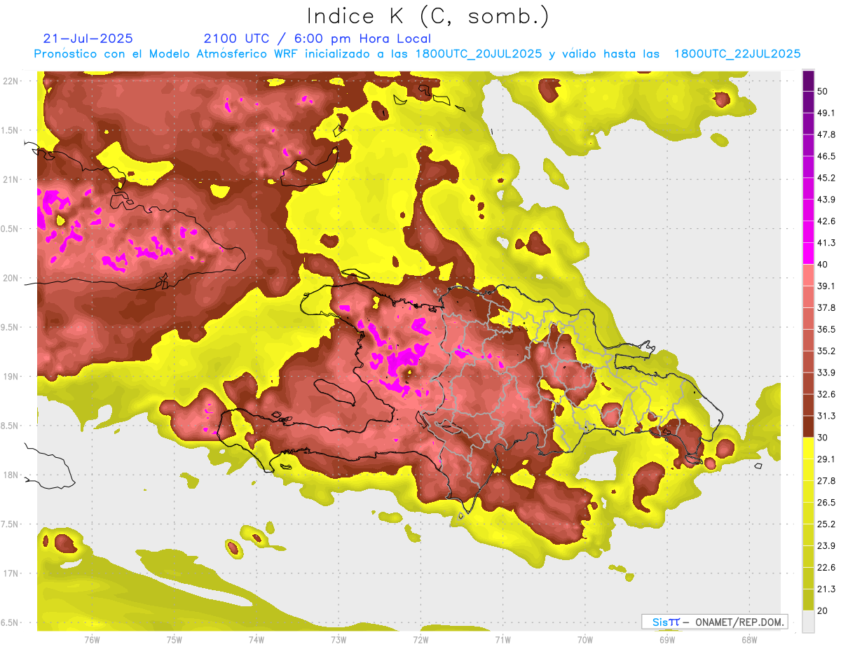
Task: Click the "29.1" value on the color scale
Action: (826, 459)
